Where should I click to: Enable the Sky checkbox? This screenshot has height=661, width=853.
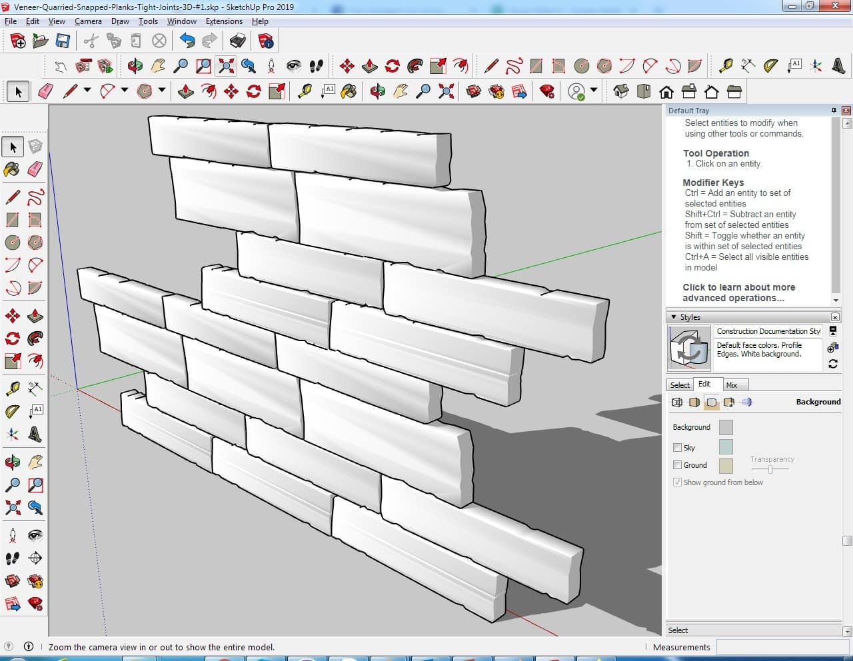677,448
